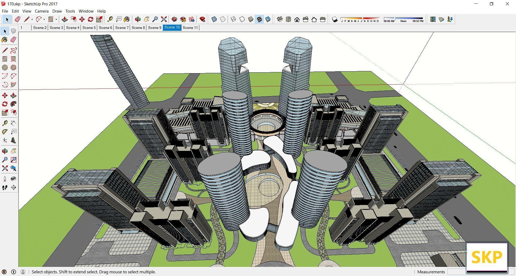Select the Follow Me tool
The image size is (516, 276).
point(13,104)
